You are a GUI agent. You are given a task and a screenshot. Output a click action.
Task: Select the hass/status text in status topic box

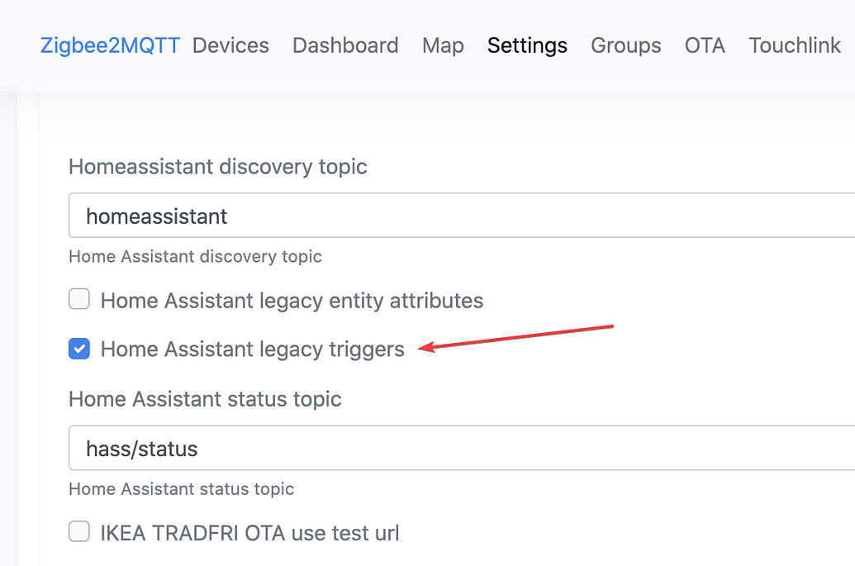(141, 448)
